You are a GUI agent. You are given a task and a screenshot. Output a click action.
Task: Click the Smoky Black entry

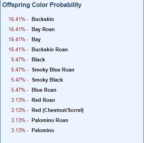click(47, 80)
